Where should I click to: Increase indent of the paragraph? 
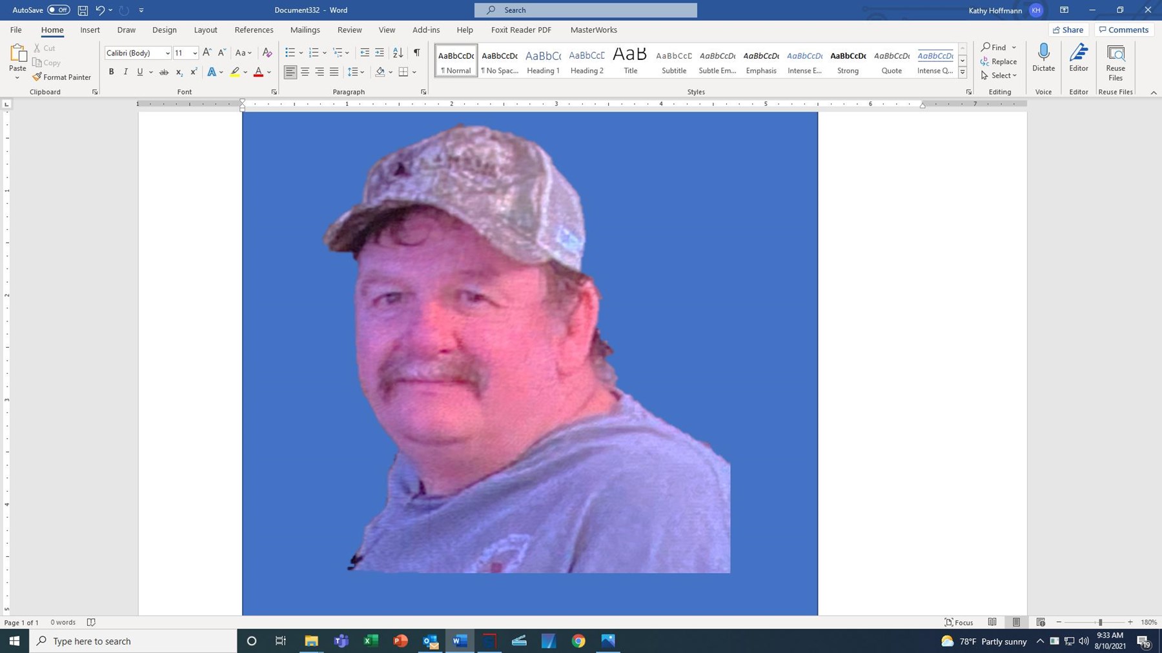tap(380, 53)
